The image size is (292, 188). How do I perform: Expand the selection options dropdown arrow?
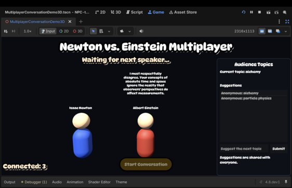pyautogui.click(x=109, y=32)
